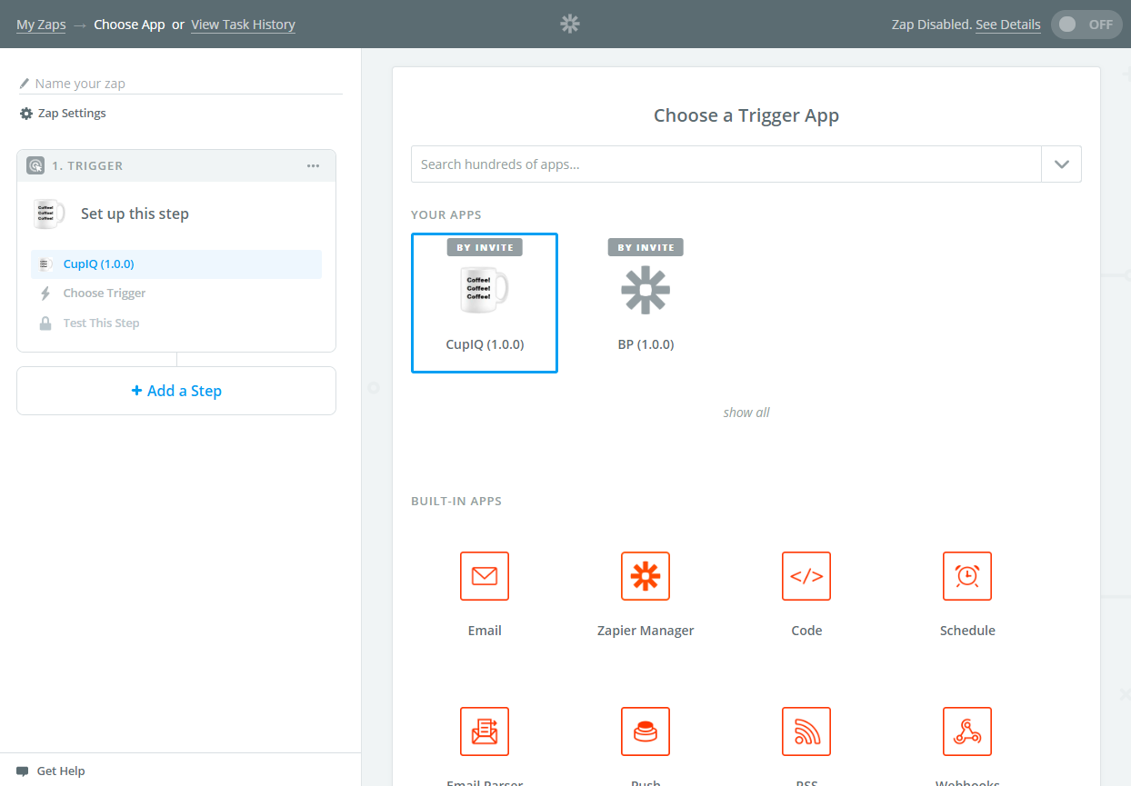The width and height of the screenshot is (1131, 786).
Task: Go to My Zaps
Action: (41, 25)
